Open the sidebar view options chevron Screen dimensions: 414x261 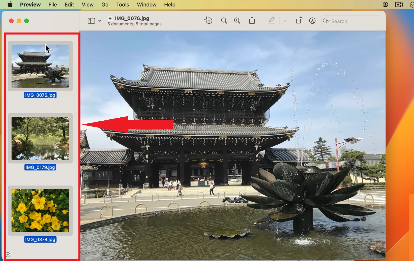[100, 21]
